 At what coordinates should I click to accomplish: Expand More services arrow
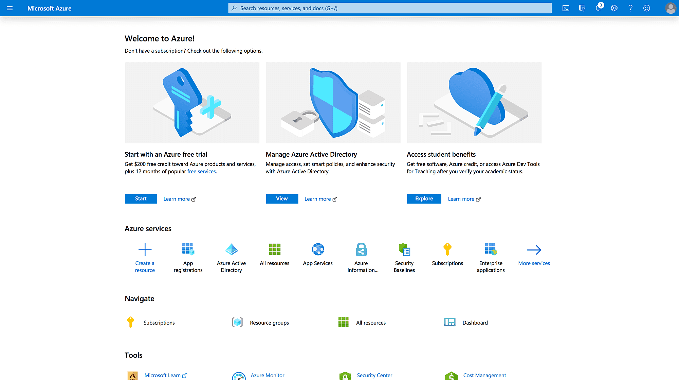tap(534, 250)
